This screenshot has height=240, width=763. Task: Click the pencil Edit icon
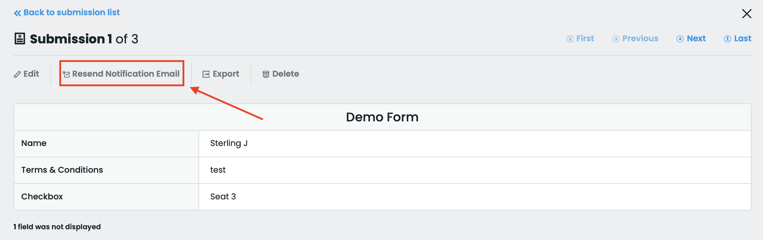[17, 74]
